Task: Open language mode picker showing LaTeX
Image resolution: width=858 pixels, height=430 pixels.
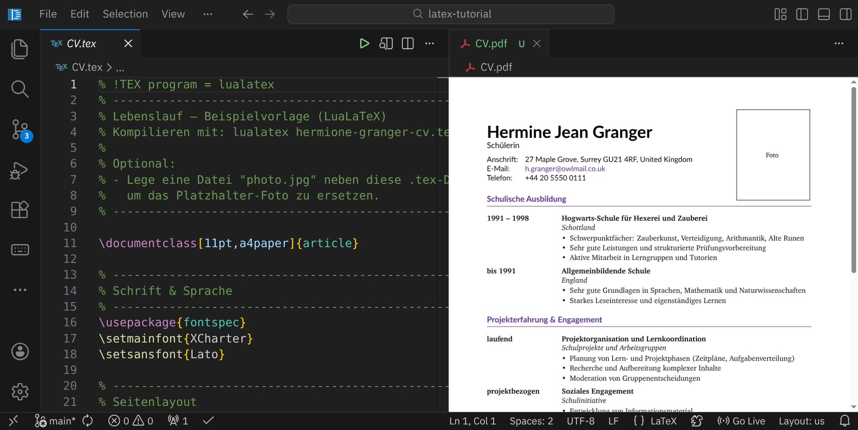Action: (663, 421)
